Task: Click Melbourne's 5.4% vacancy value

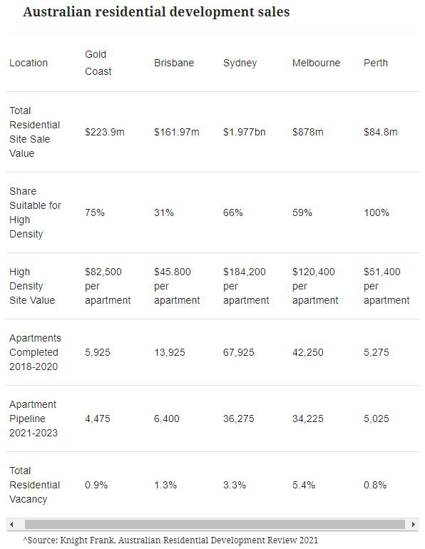Action: coord(304,485)
